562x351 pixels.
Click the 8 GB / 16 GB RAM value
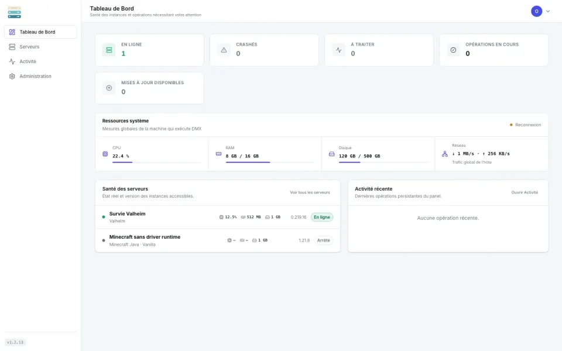click(x=242, y=156)
